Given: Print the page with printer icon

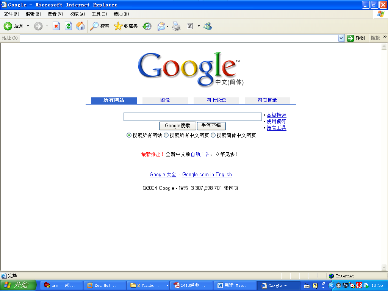Looking at the screenshot, I should point(176,26).
